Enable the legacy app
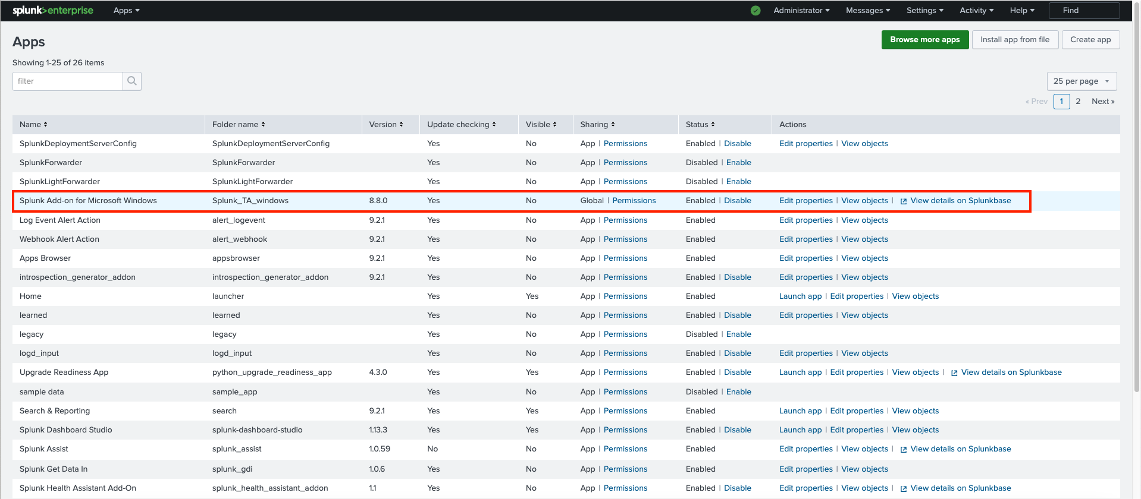Image resolution: width=1141 pixels, height=499 pixels. pyautogui.click(x=738, y=334)
